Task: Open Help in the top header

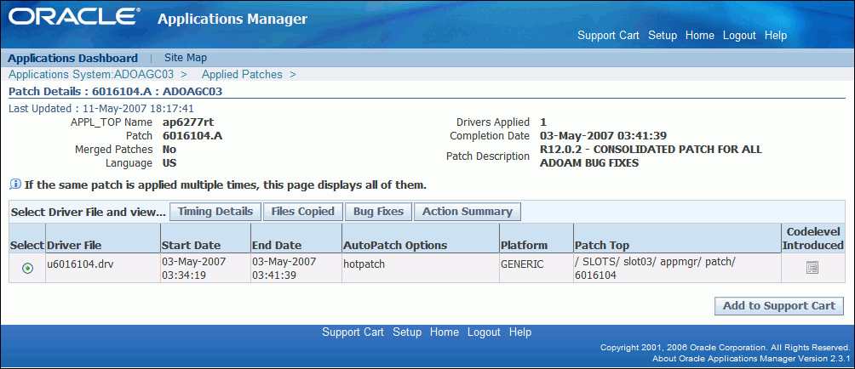Action: (776, 36)
